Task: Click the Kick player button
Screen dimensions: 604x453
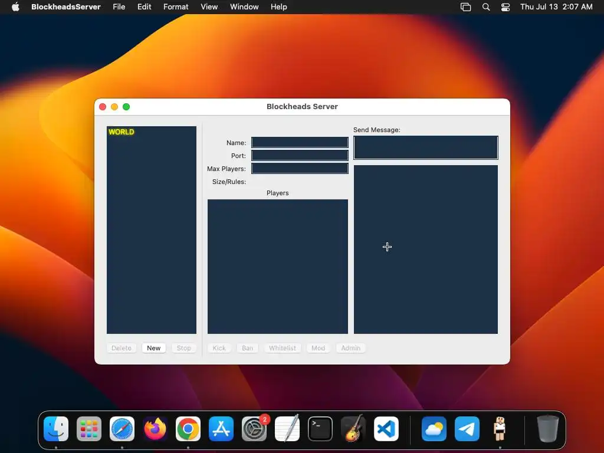Action: [x=219, y=348]
